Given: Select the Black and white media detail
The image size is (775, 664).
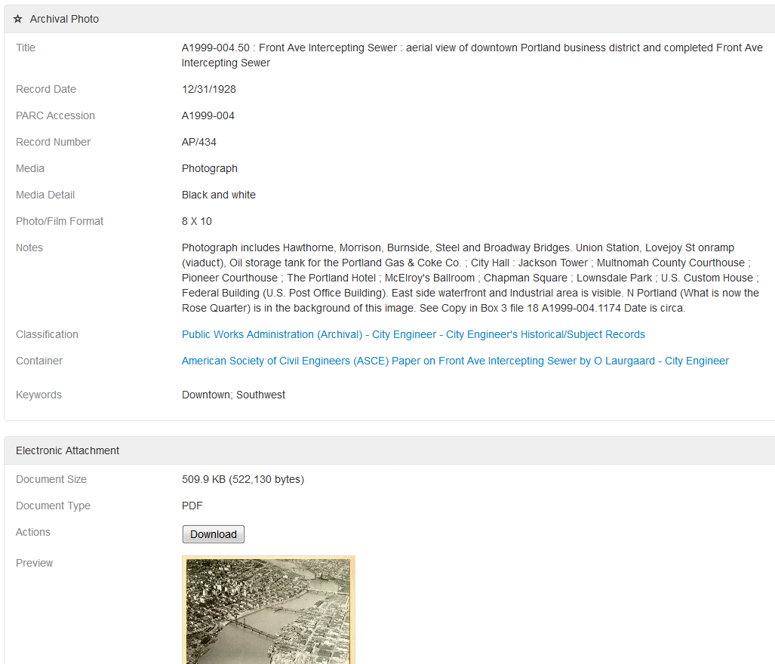Looking at the screenshot, I should click(x=218, y=195).
